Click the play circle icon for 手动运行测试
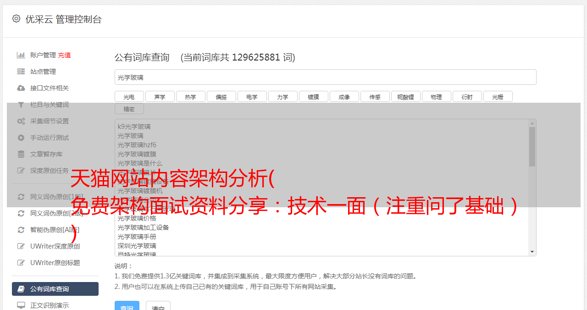Screen dimensions: 587x310 (21, 138)
